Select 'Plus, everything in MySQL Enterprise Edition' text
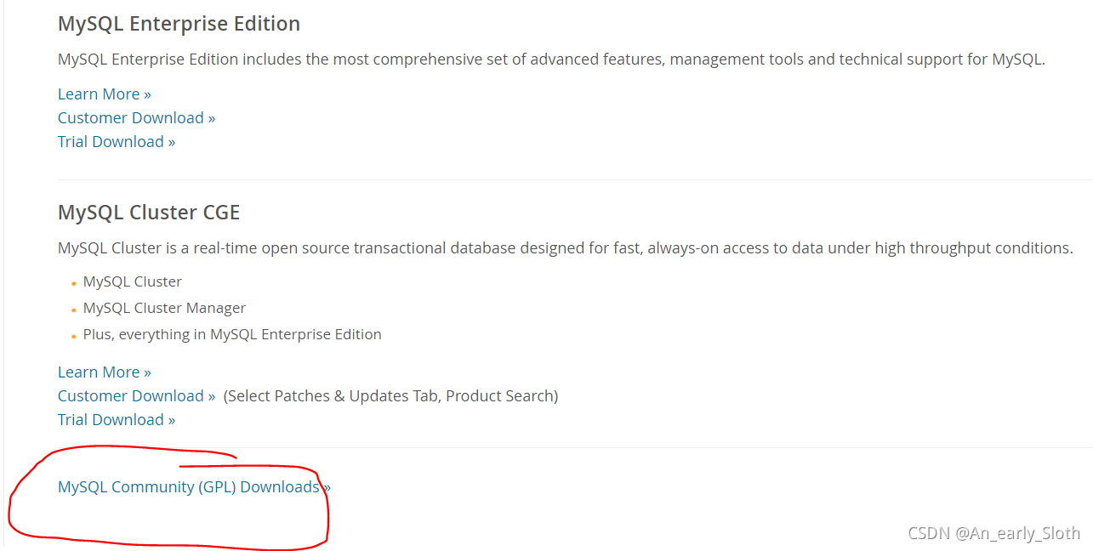 [232, 334]
